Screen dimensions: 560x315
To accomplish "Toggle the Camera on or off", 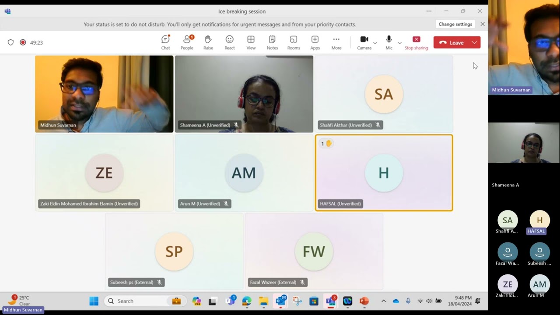I will point(364,42).
